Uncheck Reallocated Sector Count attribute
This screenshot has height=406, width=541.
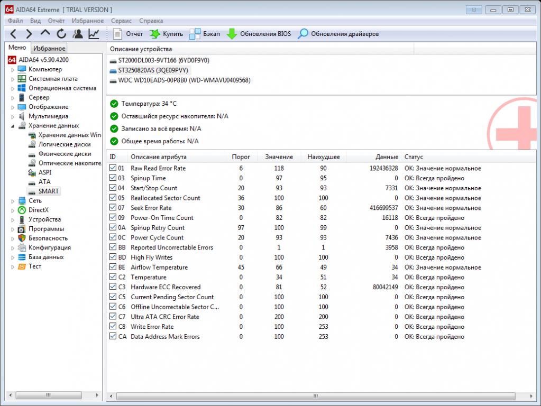[x=113, y=198]
